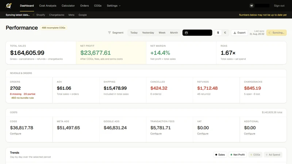Open the Orders tab
292x164 pixels.
pyautogui.click(x=84, y=5)
